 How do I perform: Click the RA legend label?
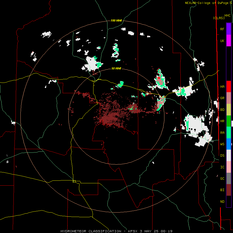pyautogui.click(x=222, y=133)
